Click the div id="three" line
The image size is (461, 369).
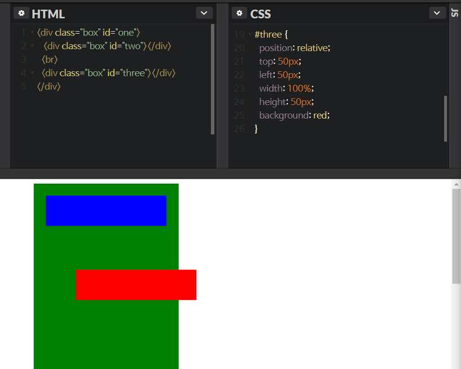coord(109,73)
